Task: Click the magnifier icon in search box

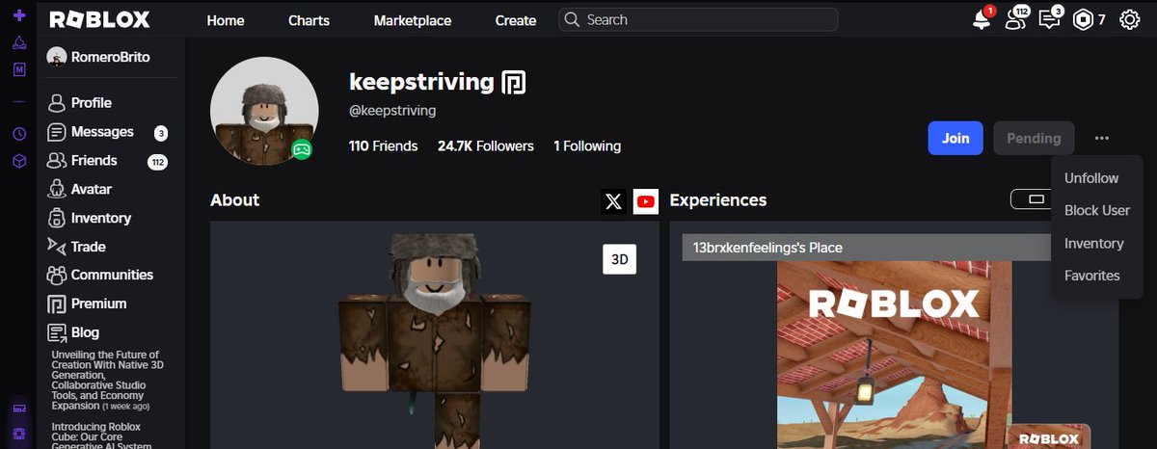Action: click(572, 20)
